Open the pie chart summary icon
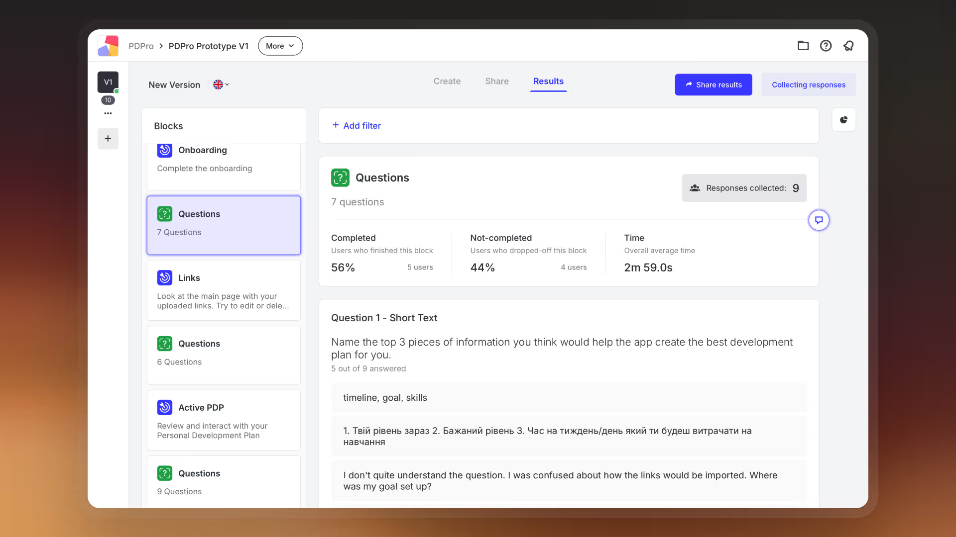This screenshot has height=537, width=956. click(843, 120)
